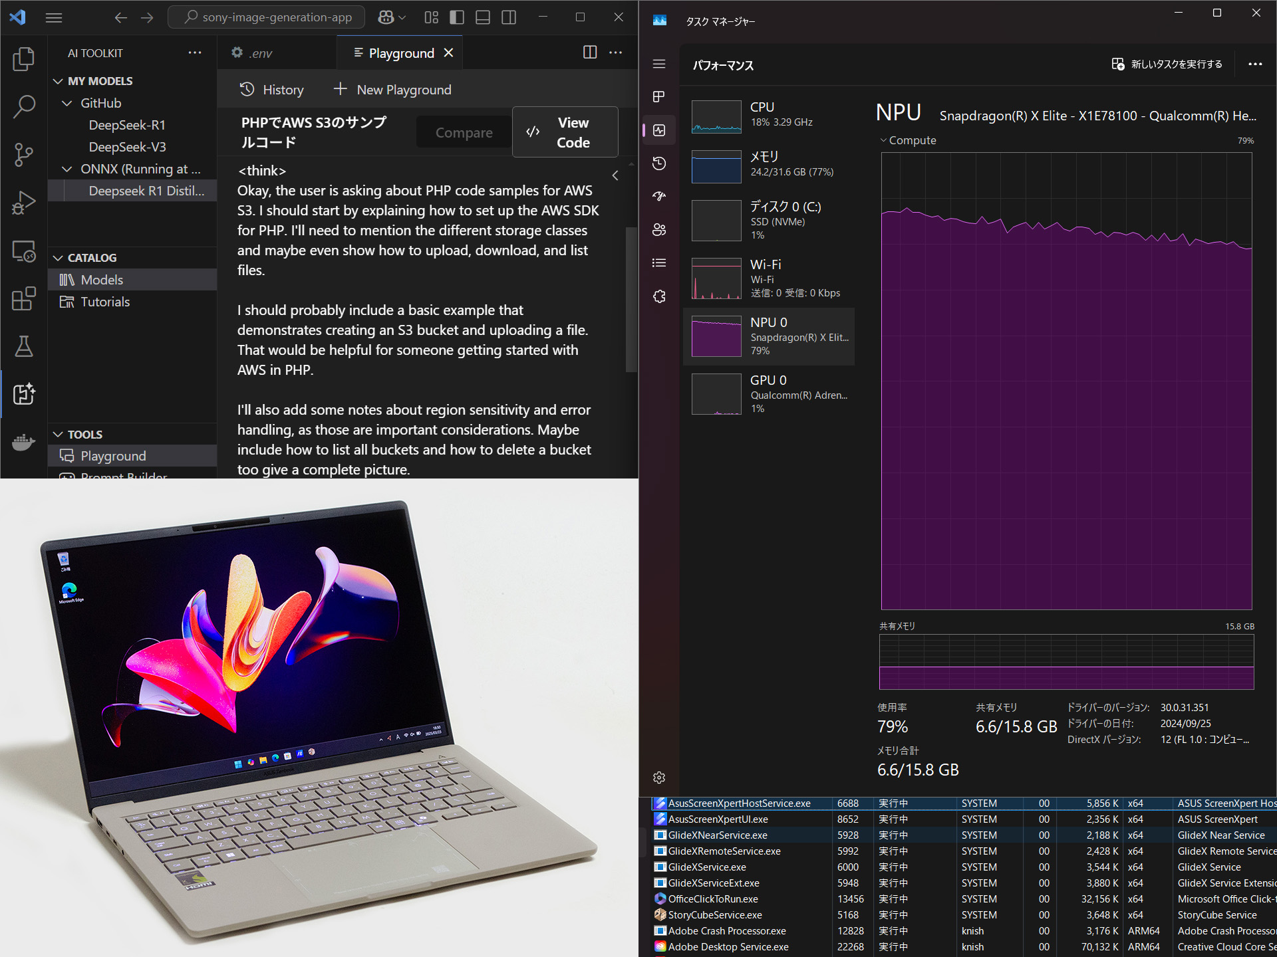Click the View Code button

[565, 132]
